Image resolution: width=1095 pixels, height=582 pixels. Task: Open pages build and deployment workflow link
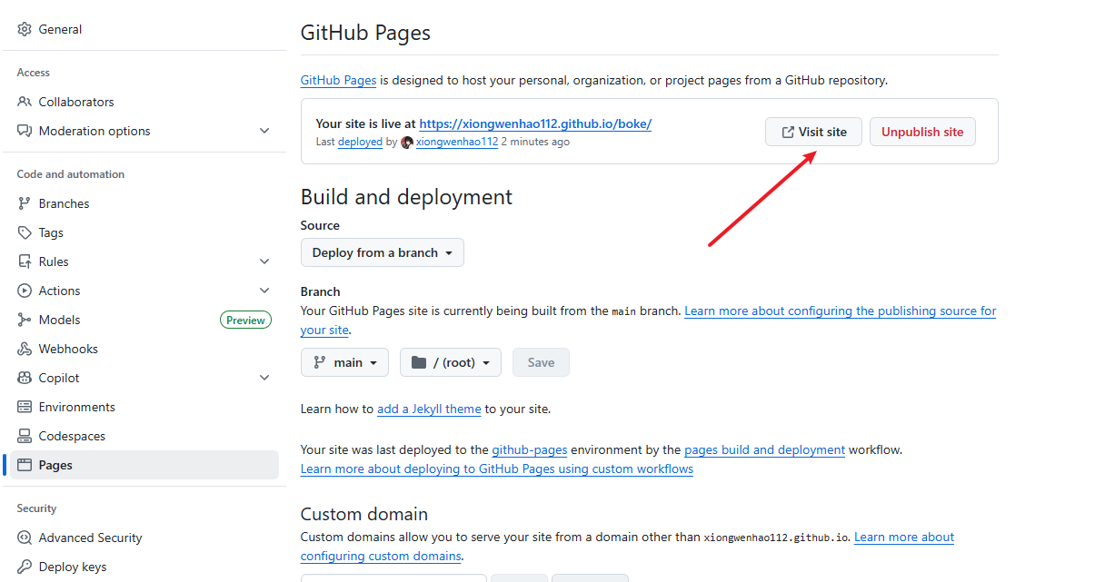point(764,449)
